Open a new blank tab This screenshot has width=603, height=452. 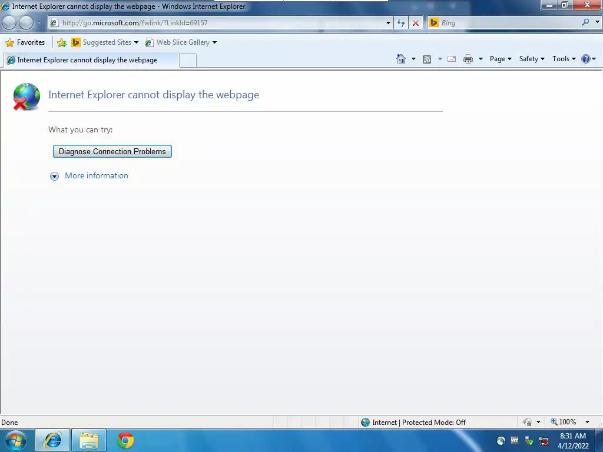click(x=188, y=61)
